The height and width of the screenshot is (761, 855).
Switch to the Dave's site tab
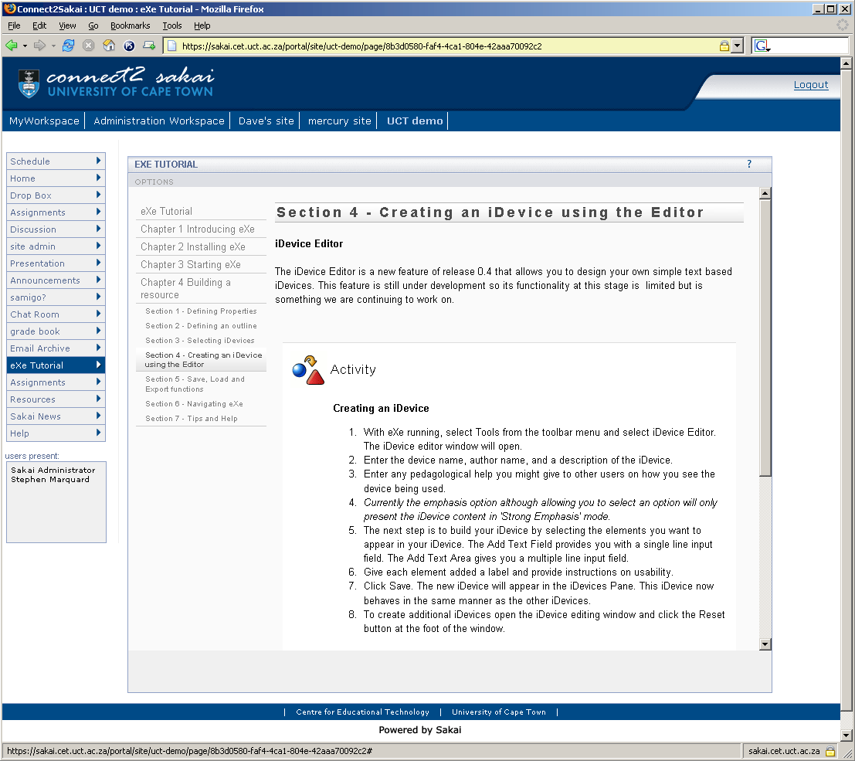[x=266, y=121]
